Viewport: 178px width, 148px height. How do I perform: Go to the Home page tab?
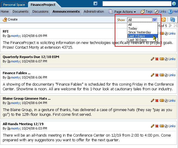pyautogui.click(x=5, y=11)
